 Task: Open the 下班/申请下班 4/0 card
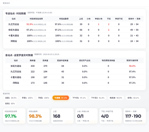click(x=111, y=116)
